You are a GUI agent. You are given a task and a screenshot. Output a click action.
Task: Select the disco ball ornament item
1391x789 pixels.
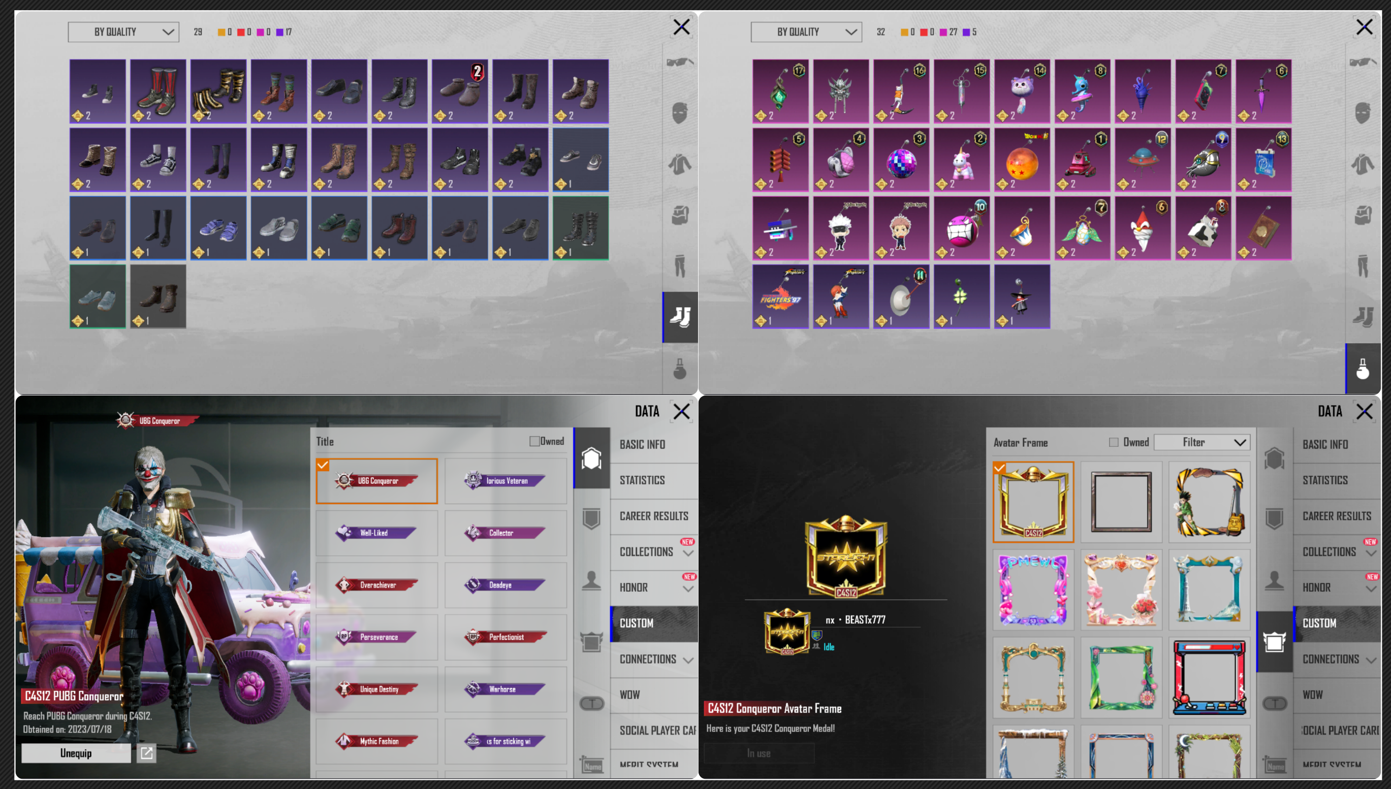click(x=902, y=160)
